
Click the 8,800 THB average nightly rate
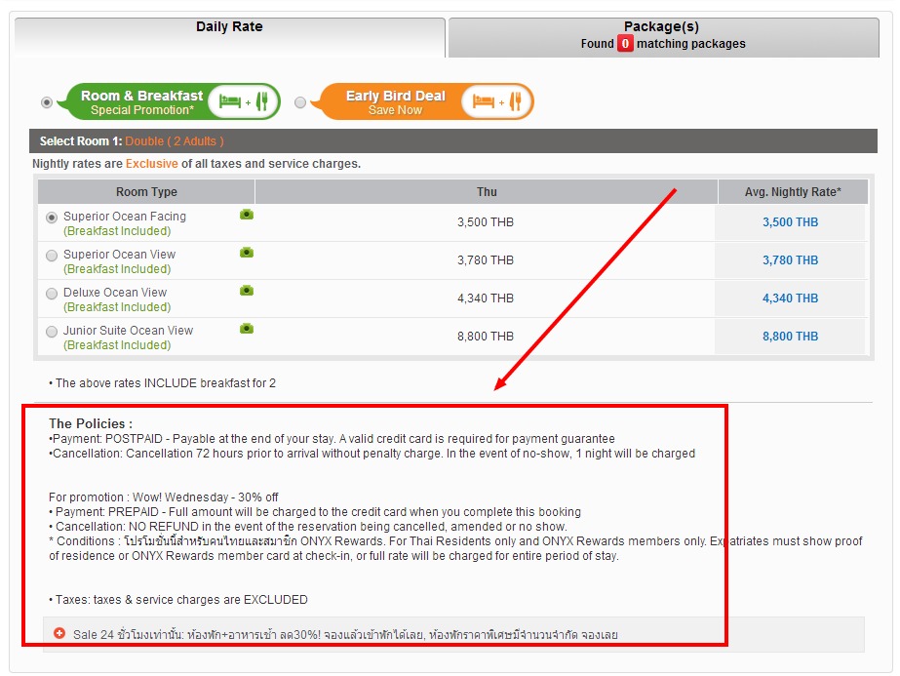click(790, 336)
